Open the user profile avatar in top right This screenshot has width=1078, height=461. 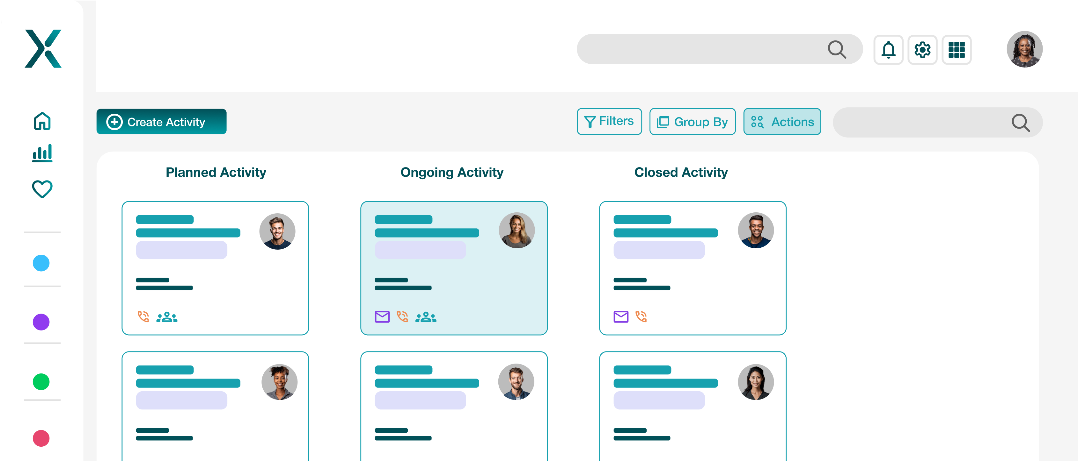[x=1024, y=49]
